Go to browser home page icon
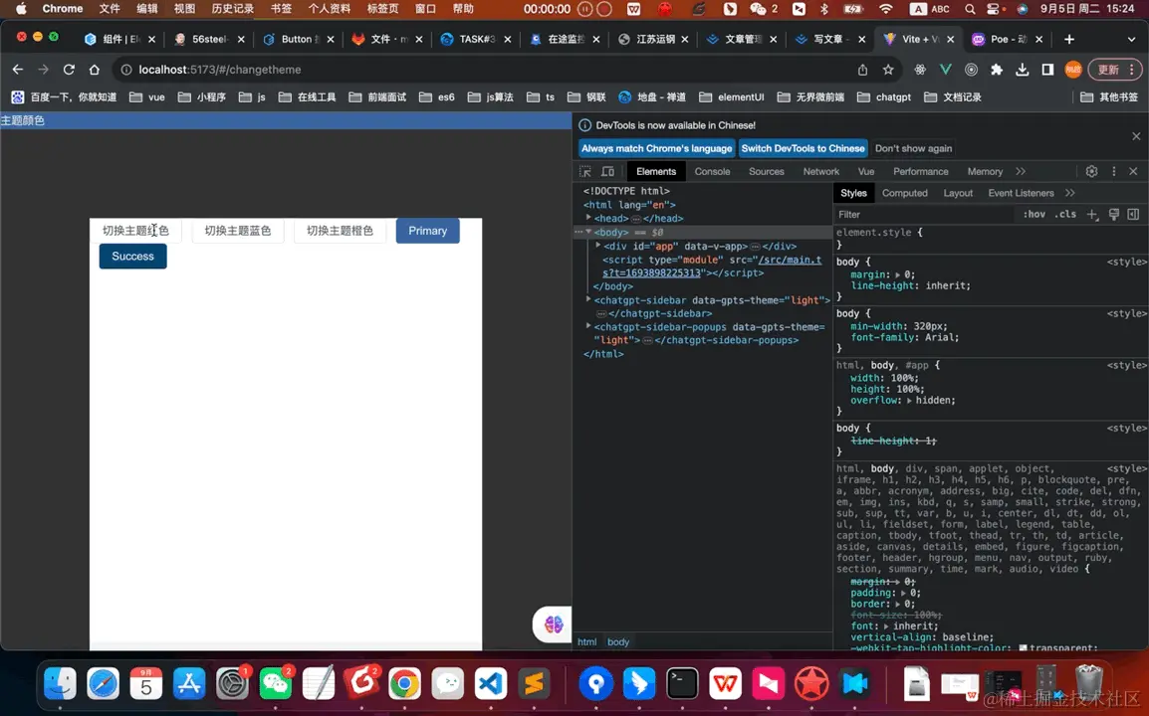The height and width of the screenshot is (716, 1149). 95,70
